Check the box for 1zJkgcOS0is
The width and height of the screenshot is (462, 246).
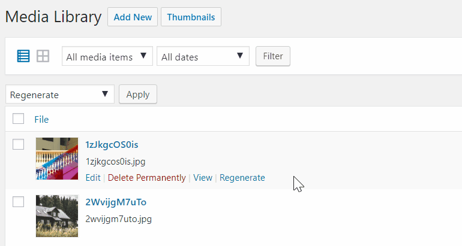click(x=18, y=144)
